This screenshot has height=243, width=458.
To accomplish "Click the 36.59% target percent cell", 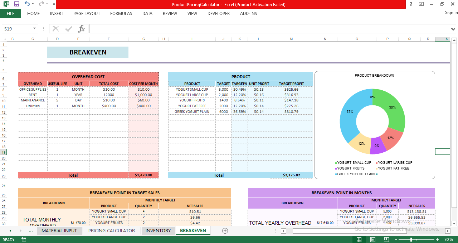I will coord(239,111).
